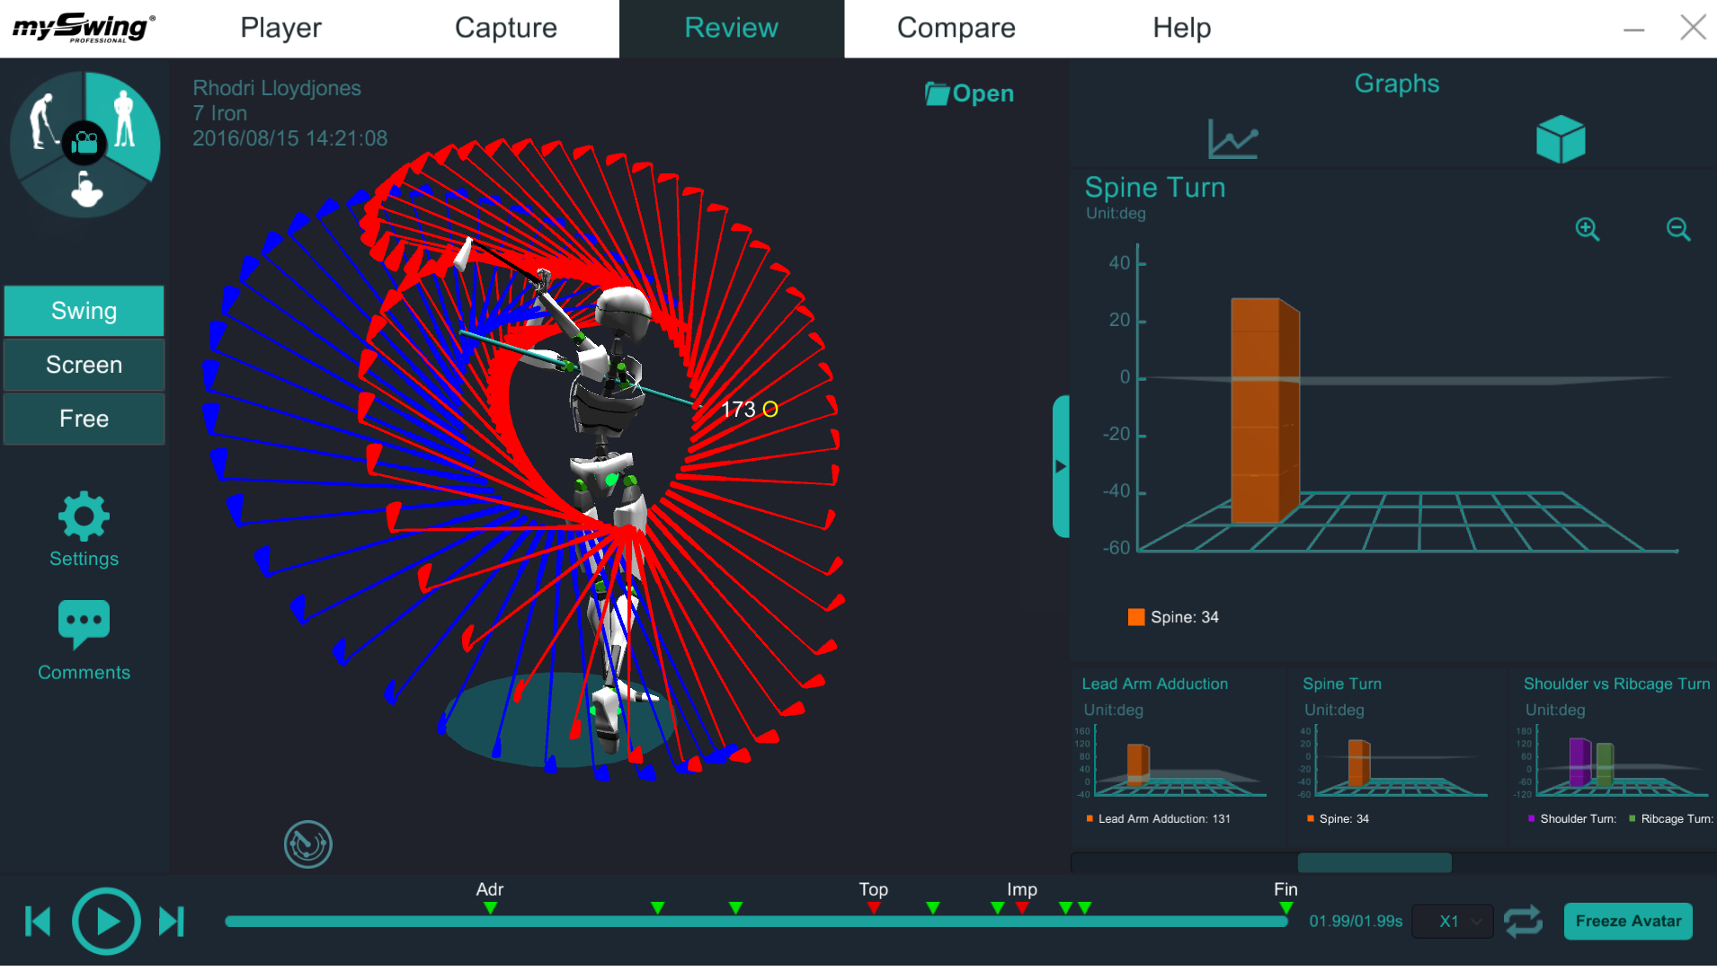
Task: Click the Lead Arm Adduction: 131 legend
Action: pos(1159,819)
